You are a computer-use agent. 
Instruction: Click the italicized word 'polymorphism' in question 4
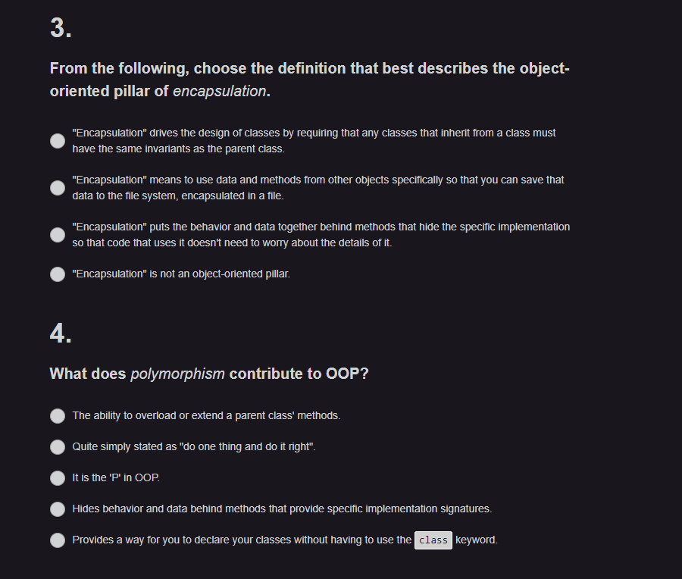coord(177,373)
